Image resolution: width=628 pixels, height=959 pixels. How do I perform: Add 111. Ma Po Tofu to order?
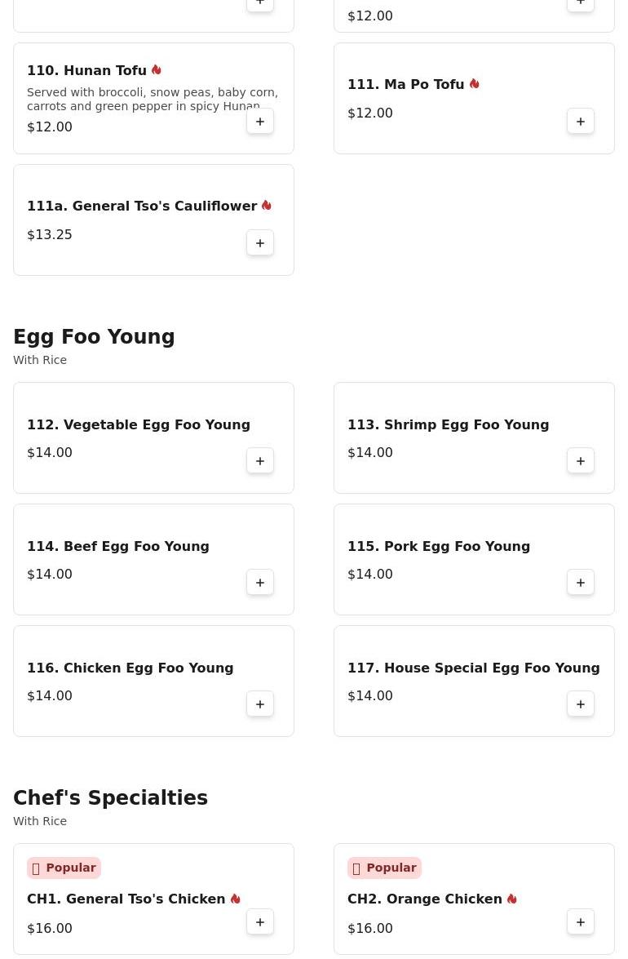[x=581, y=121]
